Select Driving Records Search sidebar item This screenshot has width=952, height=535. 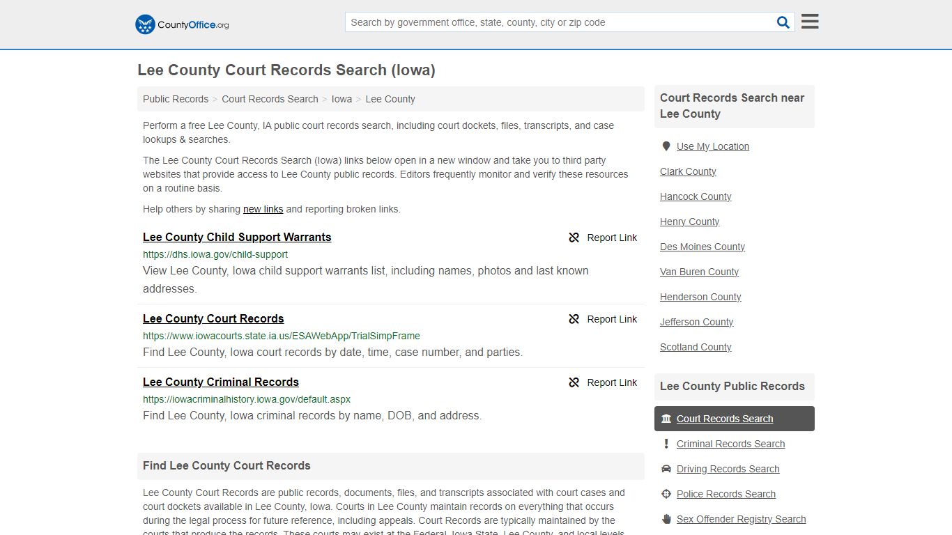coord(728,469)
